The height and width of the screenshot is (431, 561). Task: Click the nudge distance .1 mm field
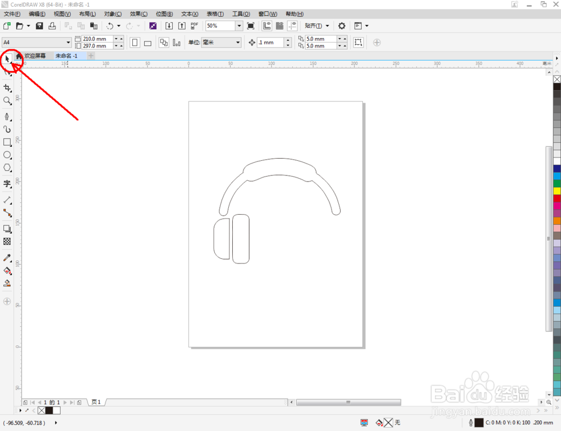tap(270, 43)
